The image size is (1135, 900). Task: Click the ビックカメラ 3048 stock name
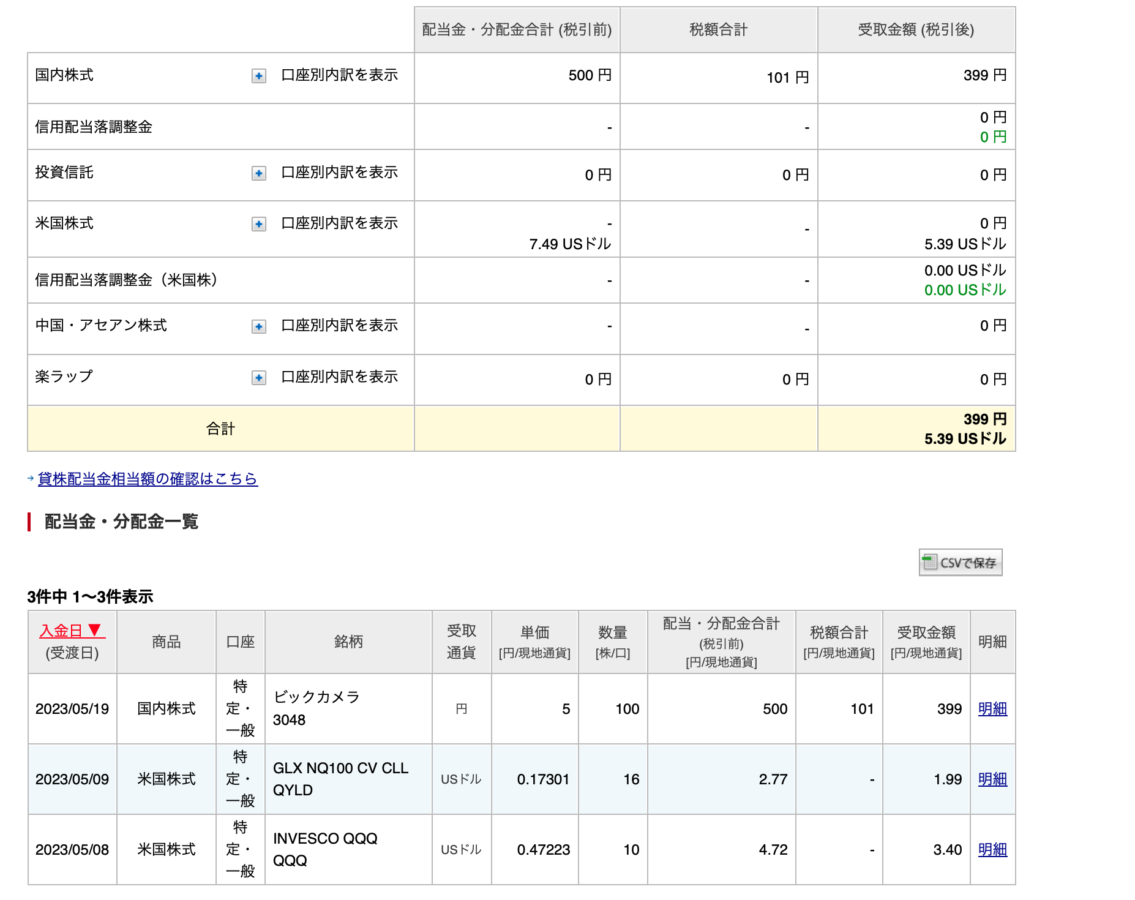pyautogui.click(x=317, y=708)
